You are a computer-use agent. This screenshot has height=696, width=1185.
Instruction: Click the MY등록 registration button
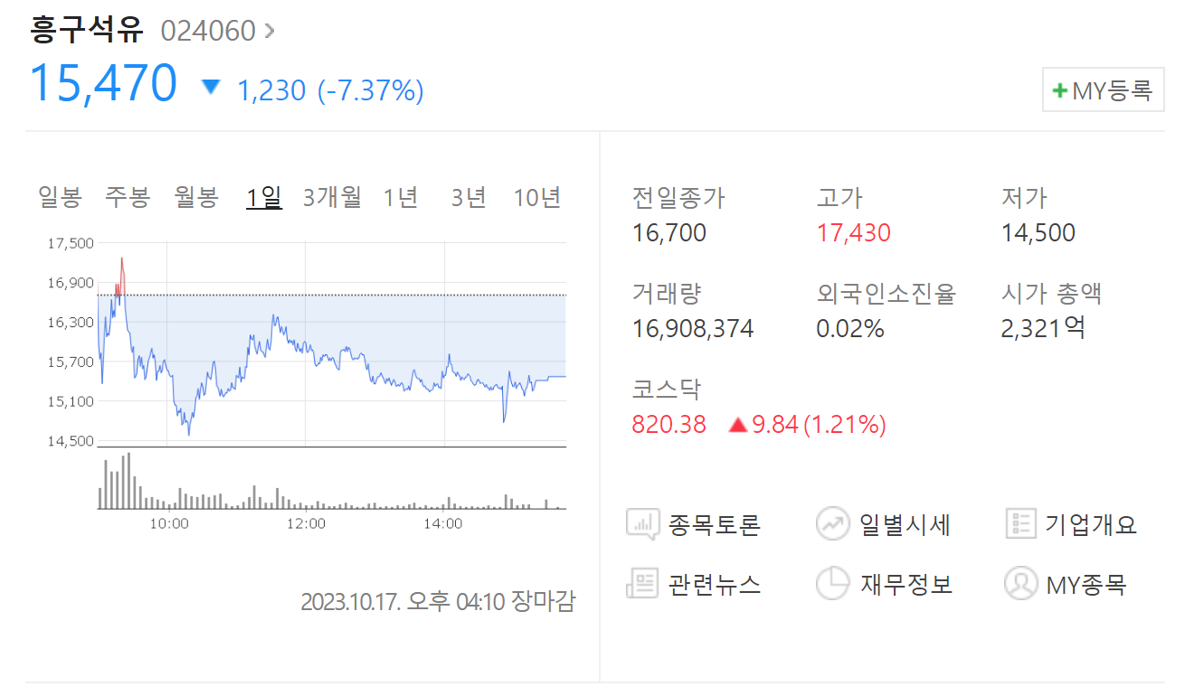(1103, 89)
